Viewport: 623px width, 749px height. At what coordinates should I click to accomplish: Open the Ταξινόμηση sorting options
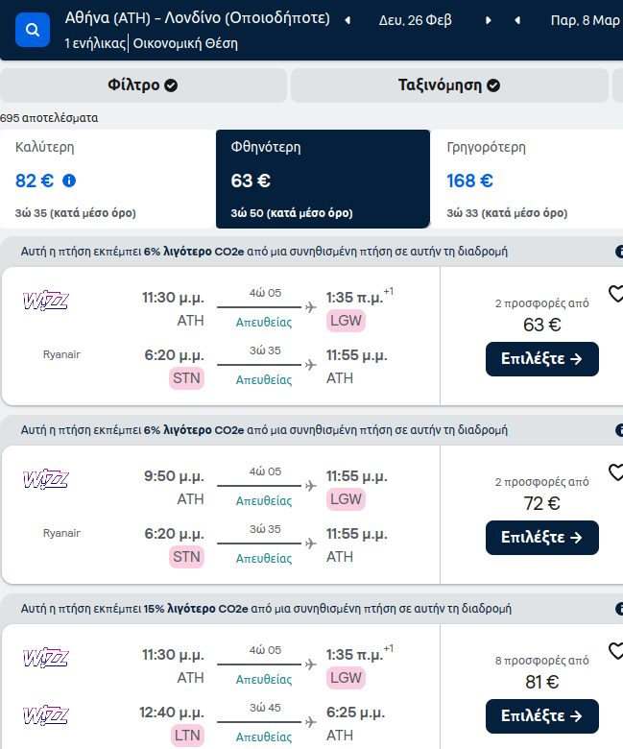449,85
